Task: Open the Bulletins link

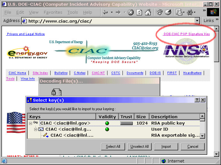Action: coord(61,73)
